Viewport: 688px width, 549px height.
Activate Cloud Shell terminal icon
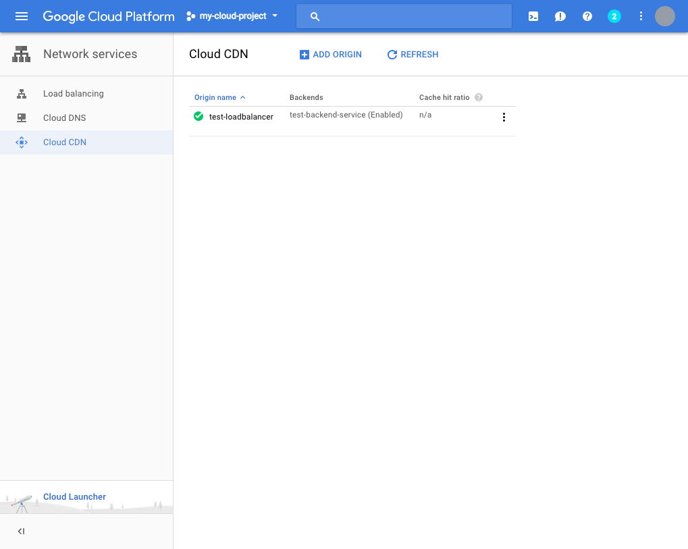(x=533, y=17)
